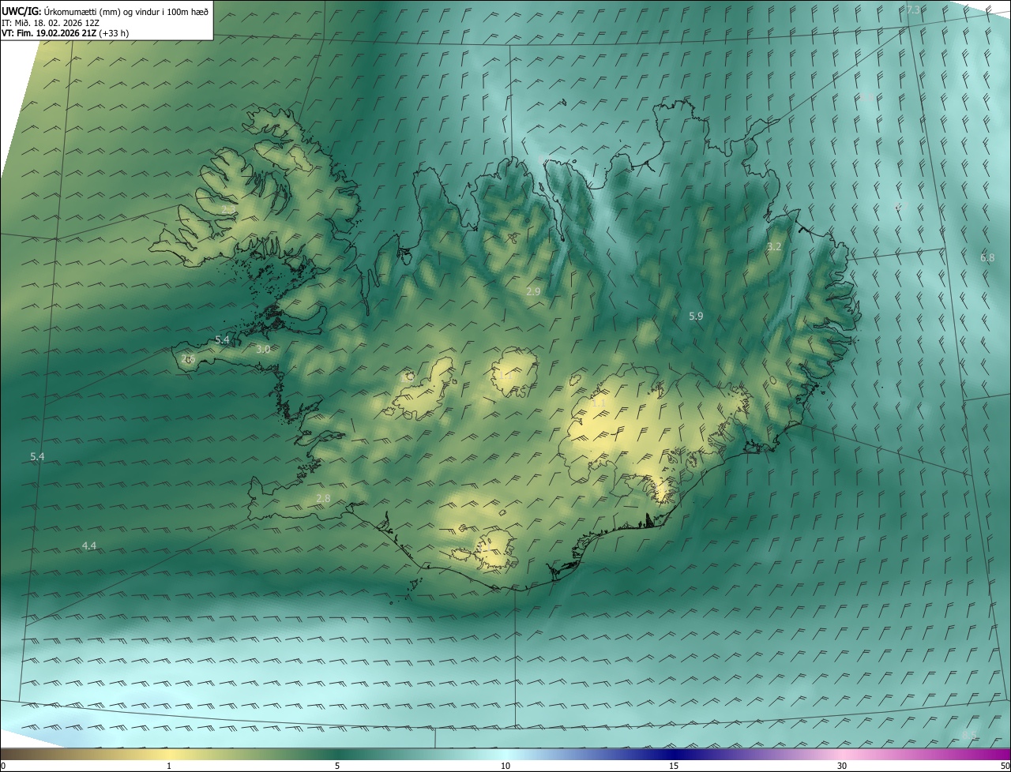
Task: Click the 3.0 value label on the map
Action: coord(263,349)
